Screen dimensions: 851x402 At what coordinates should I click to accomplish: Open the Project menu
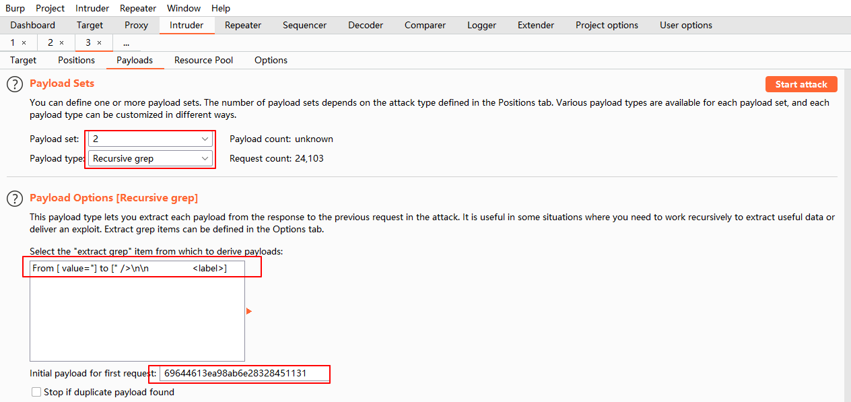click(x=50, y=8)
